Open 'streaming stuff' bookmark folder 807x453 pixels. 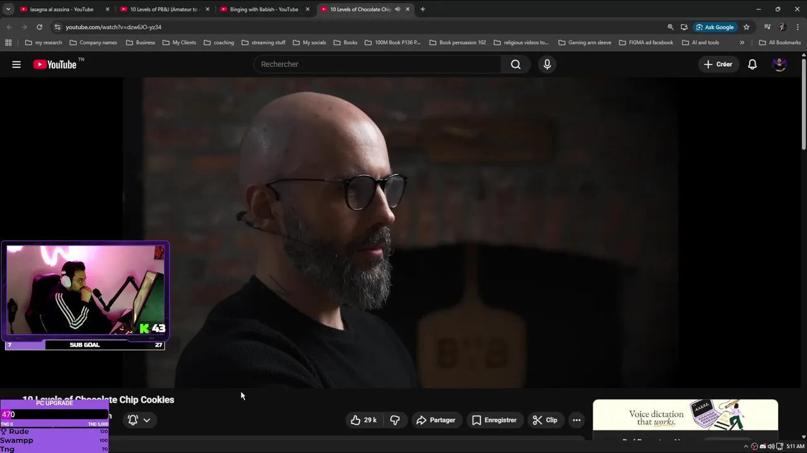point(264,43)
